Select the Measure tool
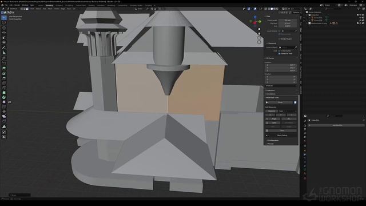 coord(4,53)
